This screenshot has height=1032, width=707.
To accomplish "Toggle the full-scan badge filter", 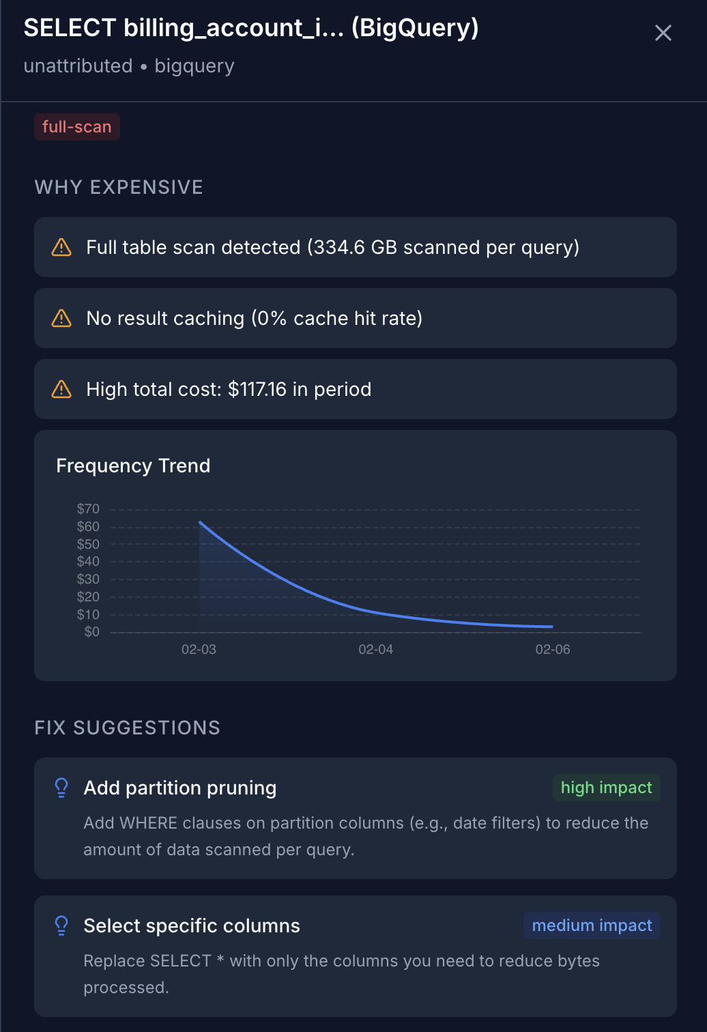I will tap(76, 126).
